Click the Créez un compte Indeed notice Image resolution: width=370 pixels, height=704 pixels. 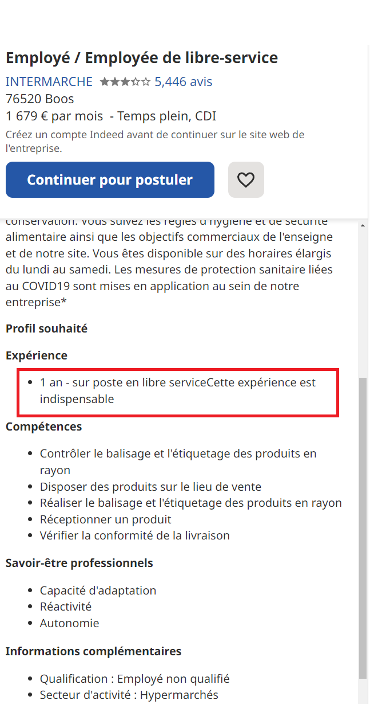(155, 142)
